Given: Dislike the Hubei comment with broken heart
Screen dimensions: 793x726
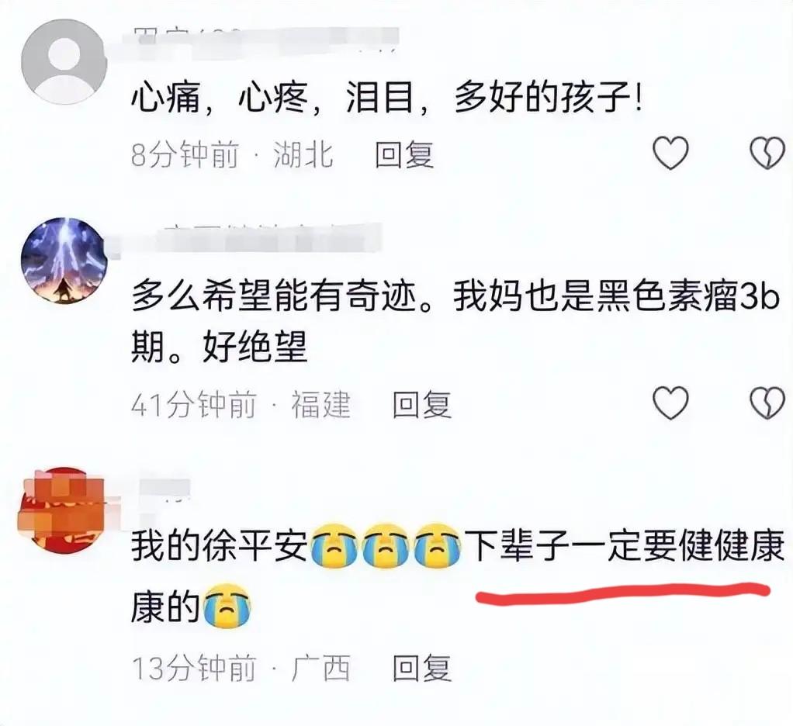Looking at the screenshot, I should pos(767,153).
